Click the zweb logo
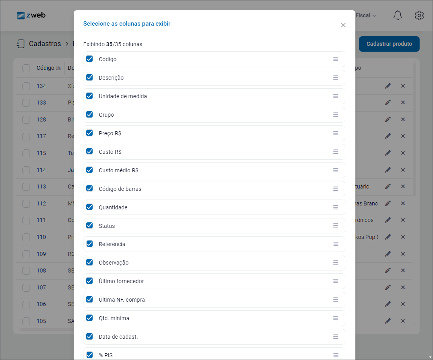The image size is (433, 360). (x=31, y=15)
